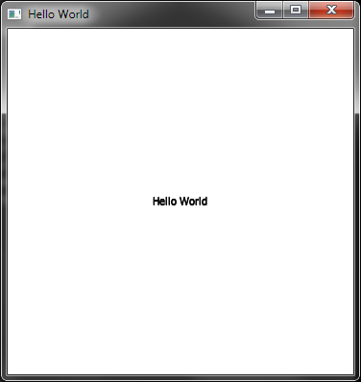361x382 pixels.
Task: Click blank white area below the label
Action: [180, 288]
